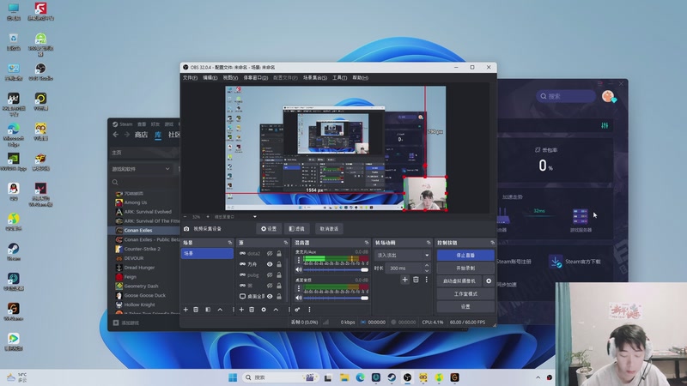This screenshot has height=386, width=687.
Task: Go back in the Steam window
Action: (116, 135)
